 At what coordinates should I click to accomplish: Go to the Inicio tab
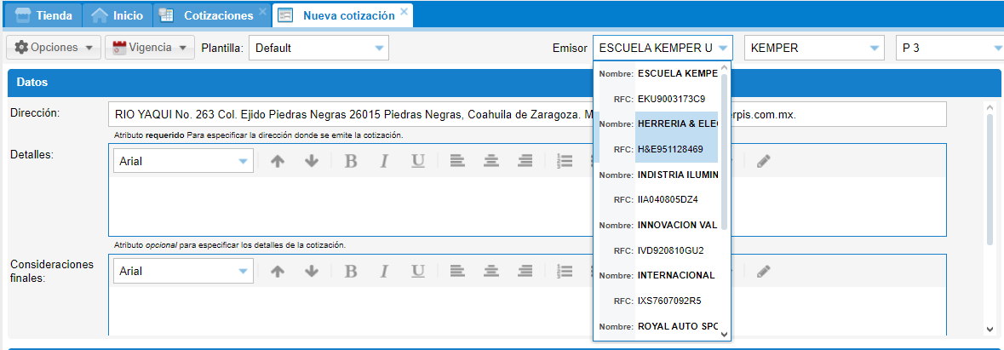tap(118, 15)
